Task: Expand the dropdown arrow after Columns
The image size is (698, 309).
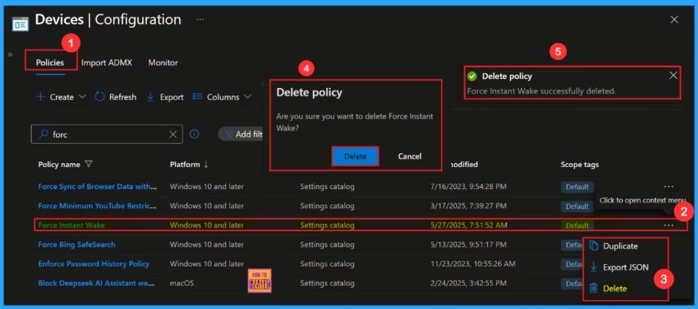Action: click(x=247, y=97)
